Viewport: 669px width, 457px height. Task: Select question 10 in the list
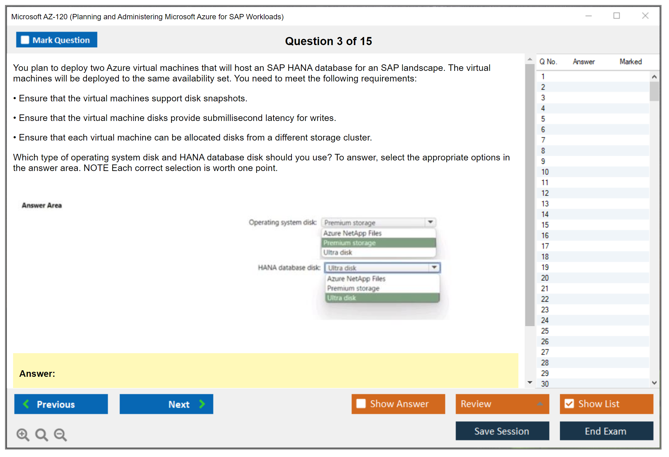click(x=545, y=172)
